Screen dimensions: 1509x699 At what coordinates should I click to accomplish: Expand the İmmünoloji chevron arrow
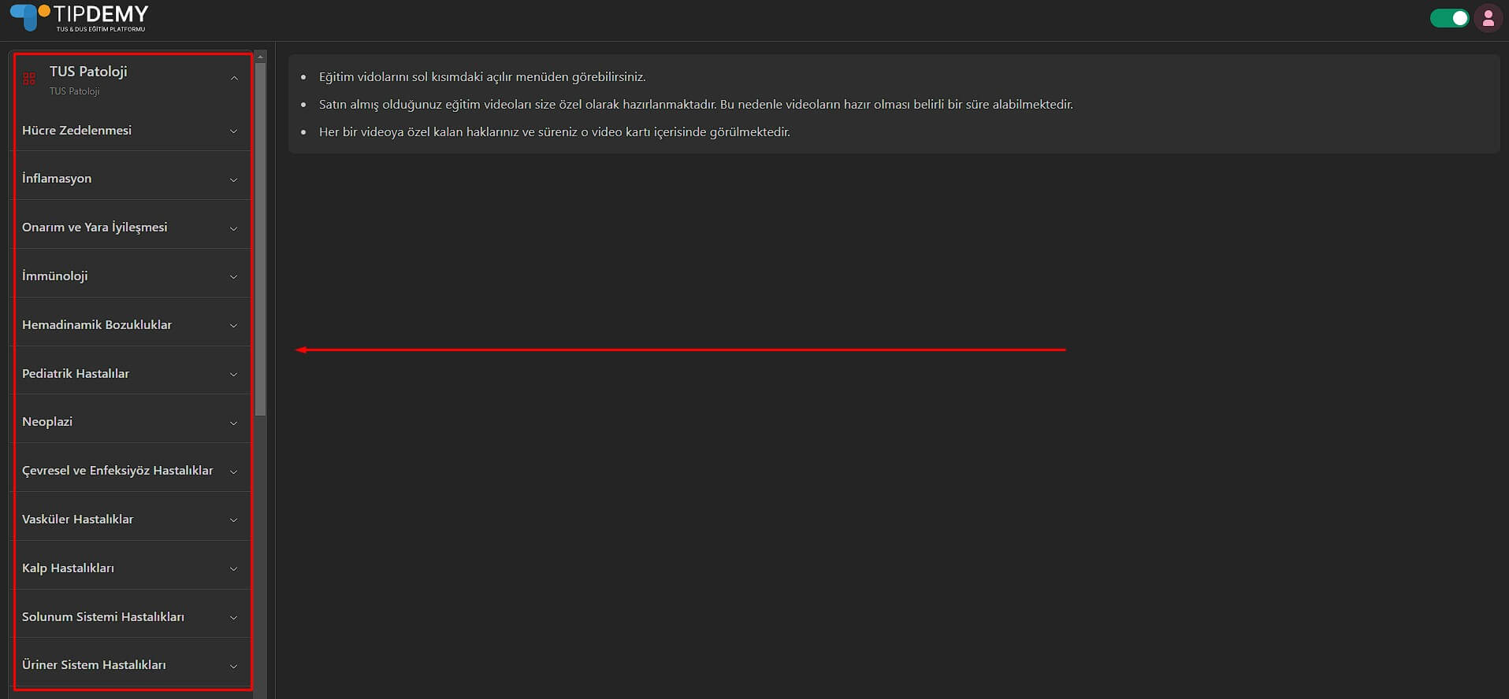tap(233, 277)
